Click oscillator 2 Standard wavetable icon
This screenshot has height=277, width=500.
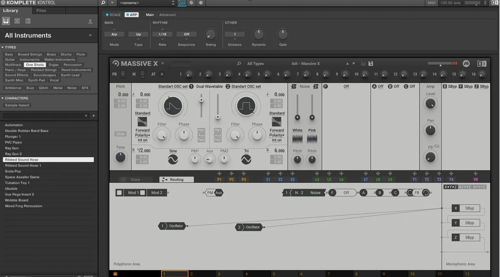[277, 122]
